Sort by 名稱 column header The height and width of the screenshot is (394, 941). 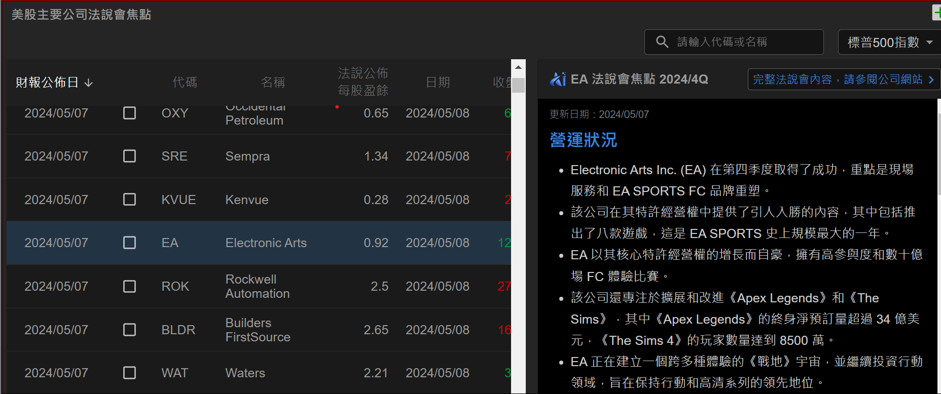click(x=273, y=82)
